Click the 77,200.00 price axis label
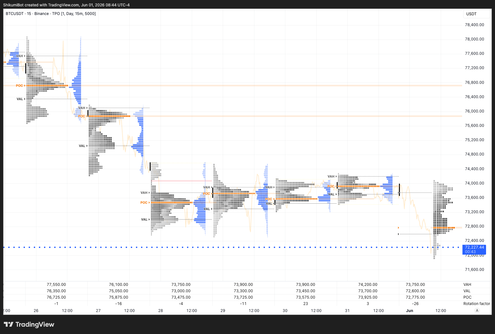The width and height of the screenshot is (495, 334). 474,68
